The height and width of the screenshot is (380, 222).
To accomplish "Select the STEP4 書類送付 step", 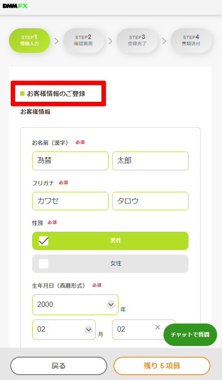I will (x=191, y=40).
